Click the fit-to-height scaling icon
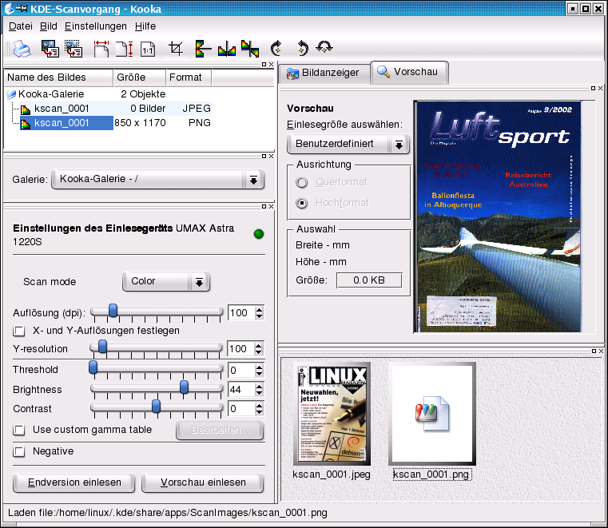Image resolution: width=608 pixels, height=528 pixels. [124, 50]
